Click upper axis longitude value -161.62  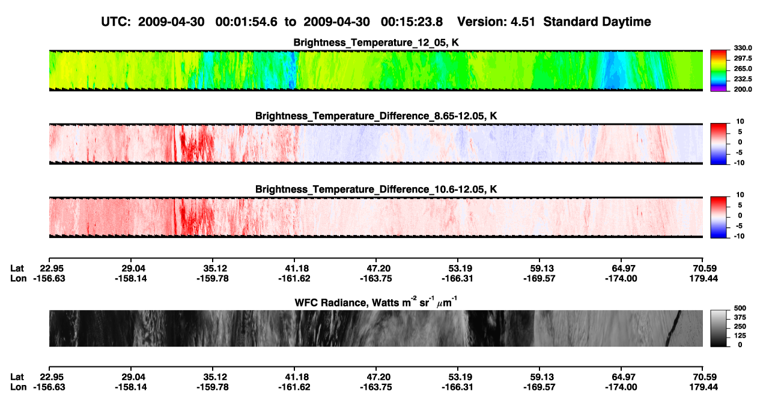[x=294, y=278]
